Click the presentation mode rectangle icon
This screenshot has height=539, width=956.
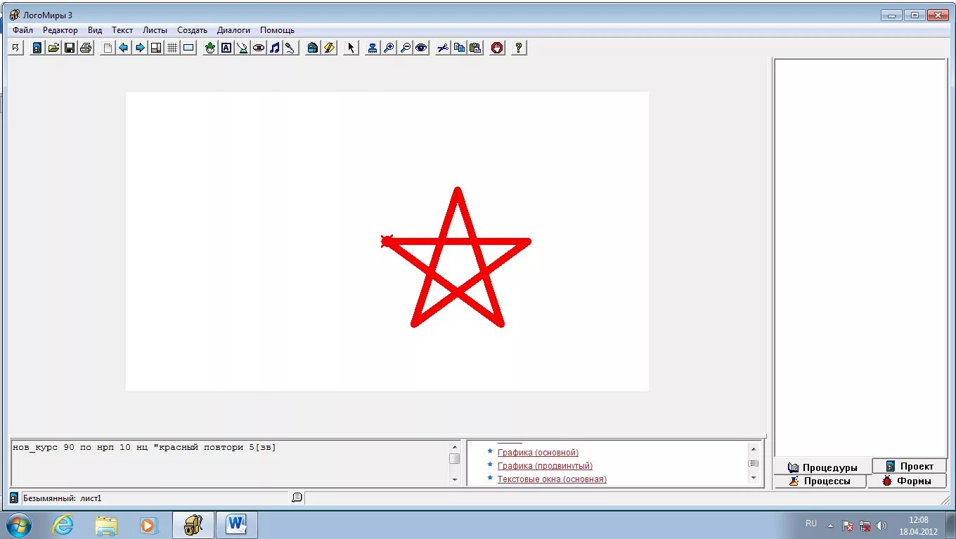point(188,48)
